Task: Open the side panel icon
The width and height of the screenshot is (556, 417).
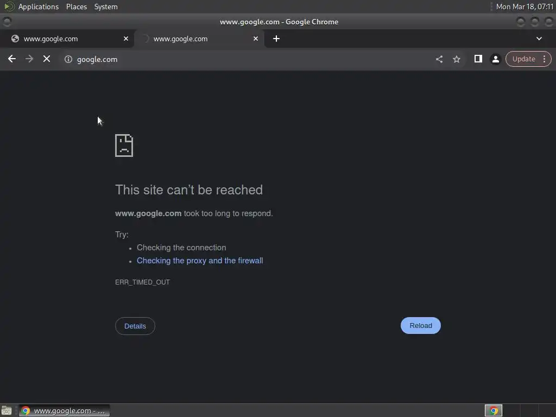Action: click(478, 59)
